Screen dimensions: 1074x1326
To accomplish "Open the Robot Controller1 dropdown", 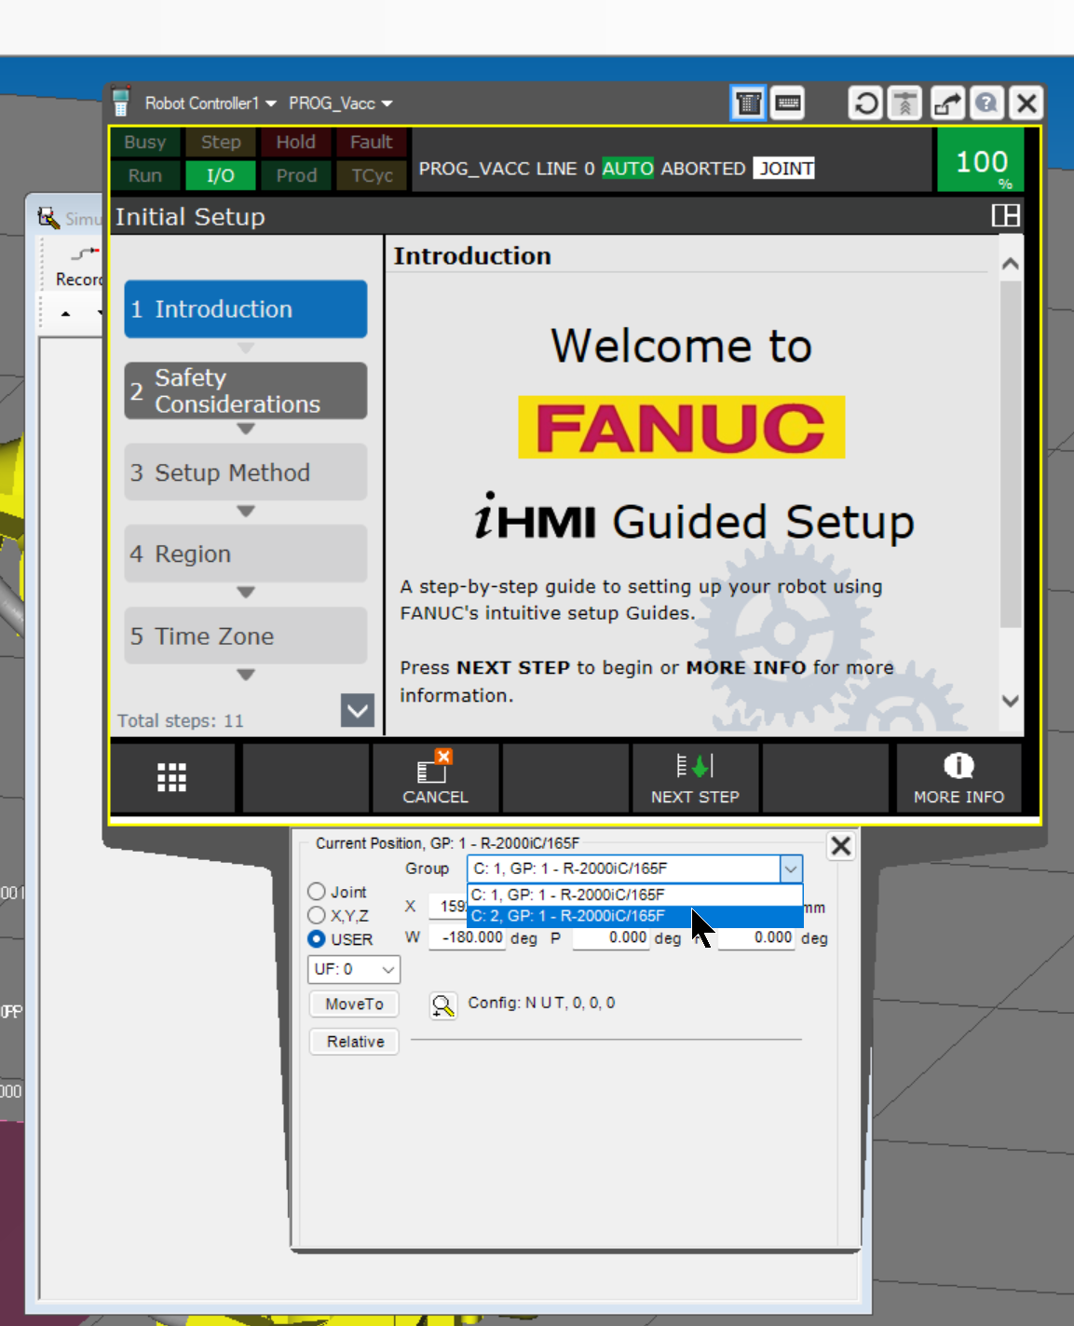I will pos(211,103).
